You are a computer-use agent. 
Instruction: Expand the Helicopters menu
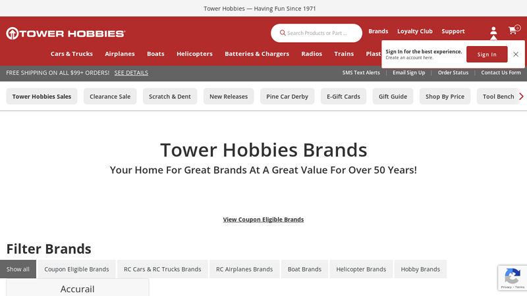point(194,54)
